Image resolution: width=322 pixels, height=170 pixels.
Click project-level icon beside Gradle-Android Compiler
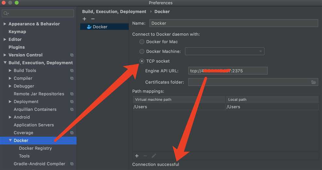pos(72,164)
